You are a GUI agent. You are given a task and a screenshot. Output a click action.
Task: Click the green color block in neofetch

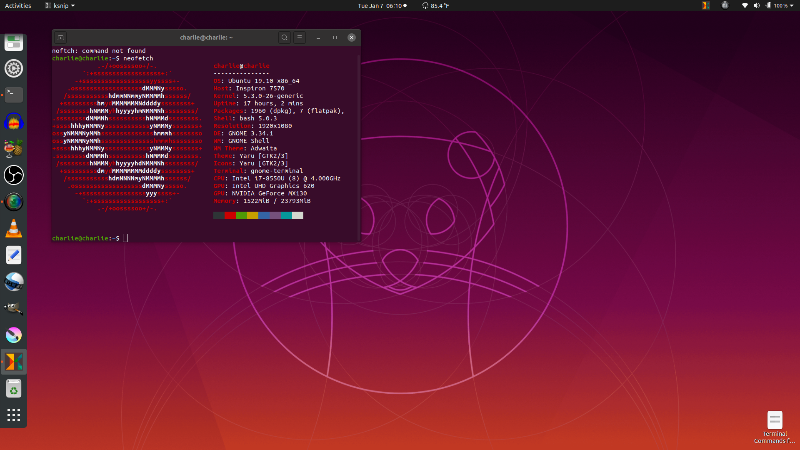click(x=241, y=215)
